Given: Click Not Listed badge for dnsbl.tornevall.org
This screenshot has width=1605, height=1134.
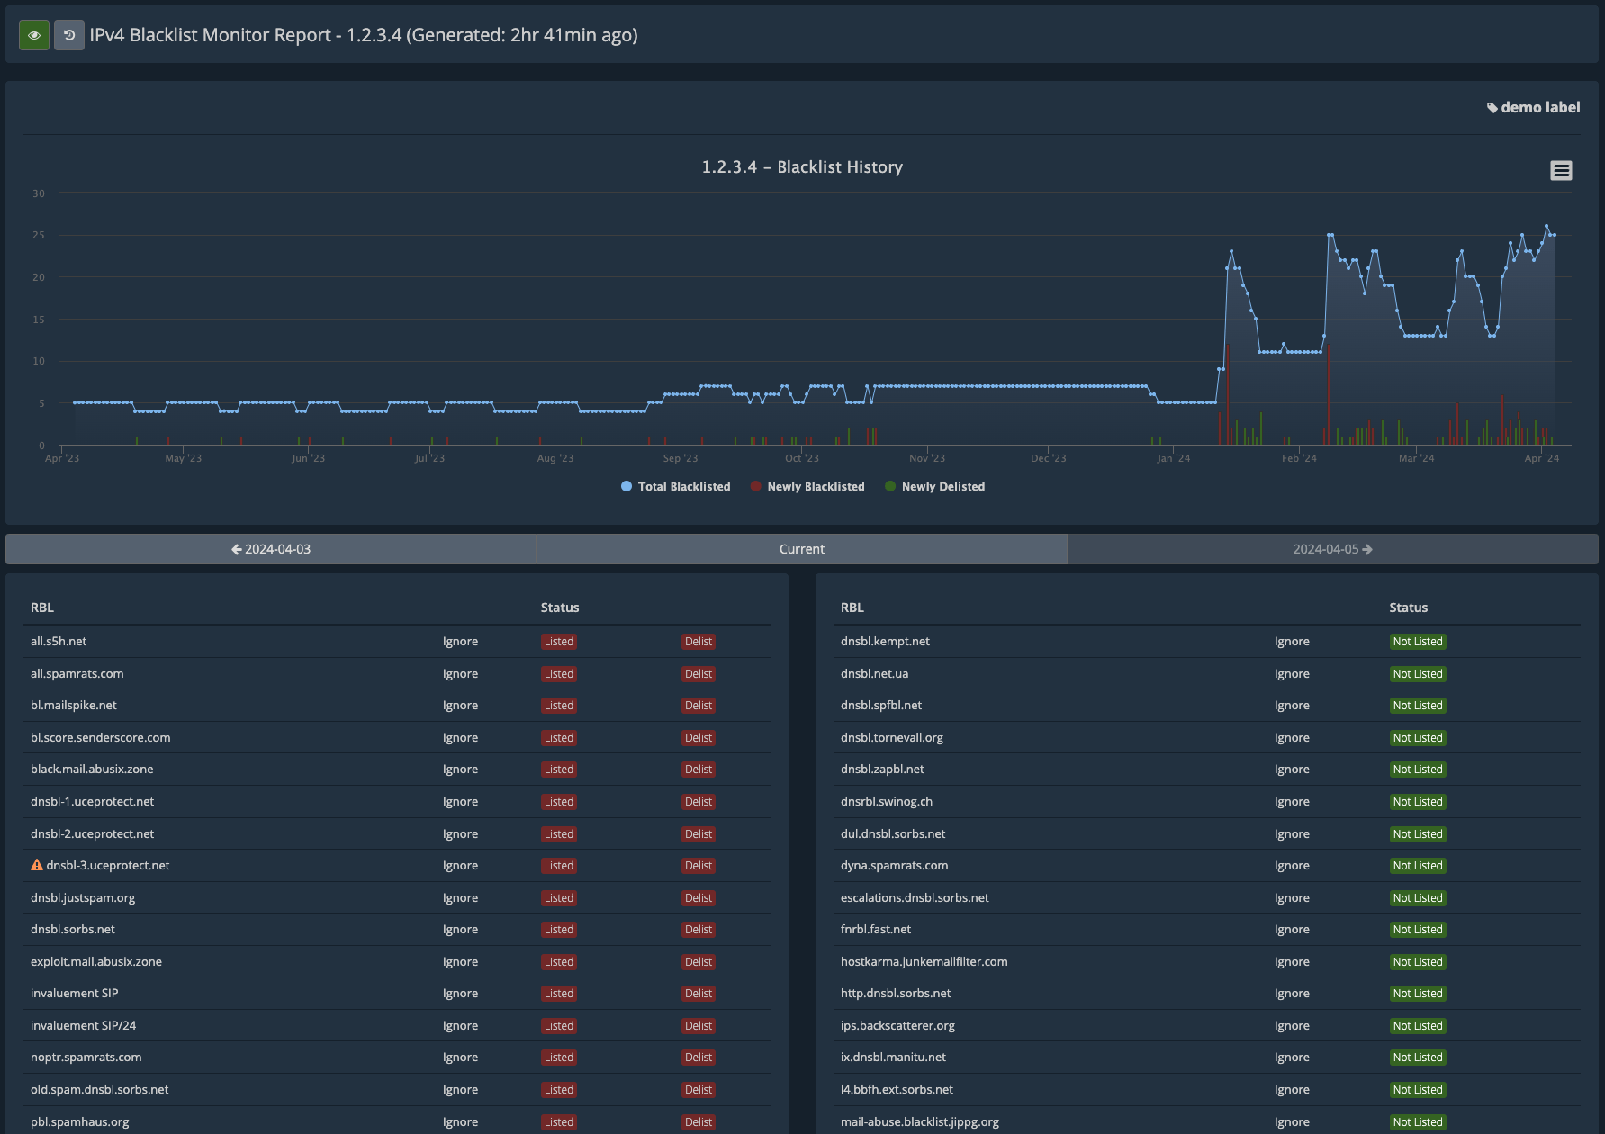Looking at the screenshot, I should 1418,738.
